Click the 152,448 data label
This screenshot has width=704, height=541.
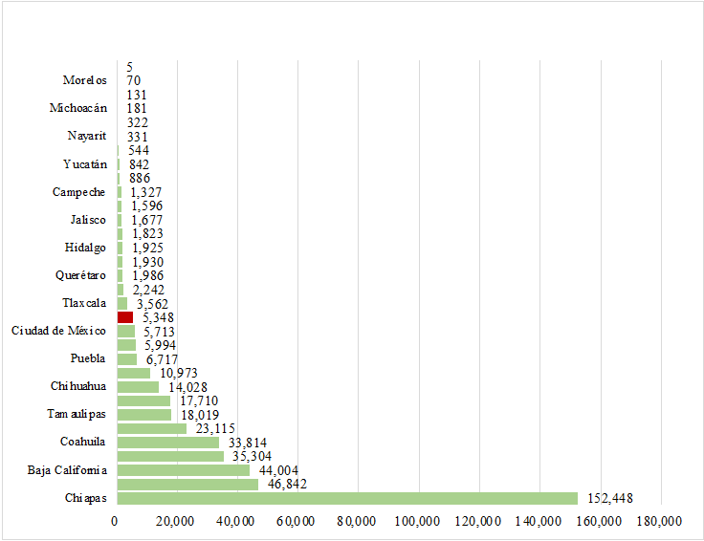click(607, 498)
